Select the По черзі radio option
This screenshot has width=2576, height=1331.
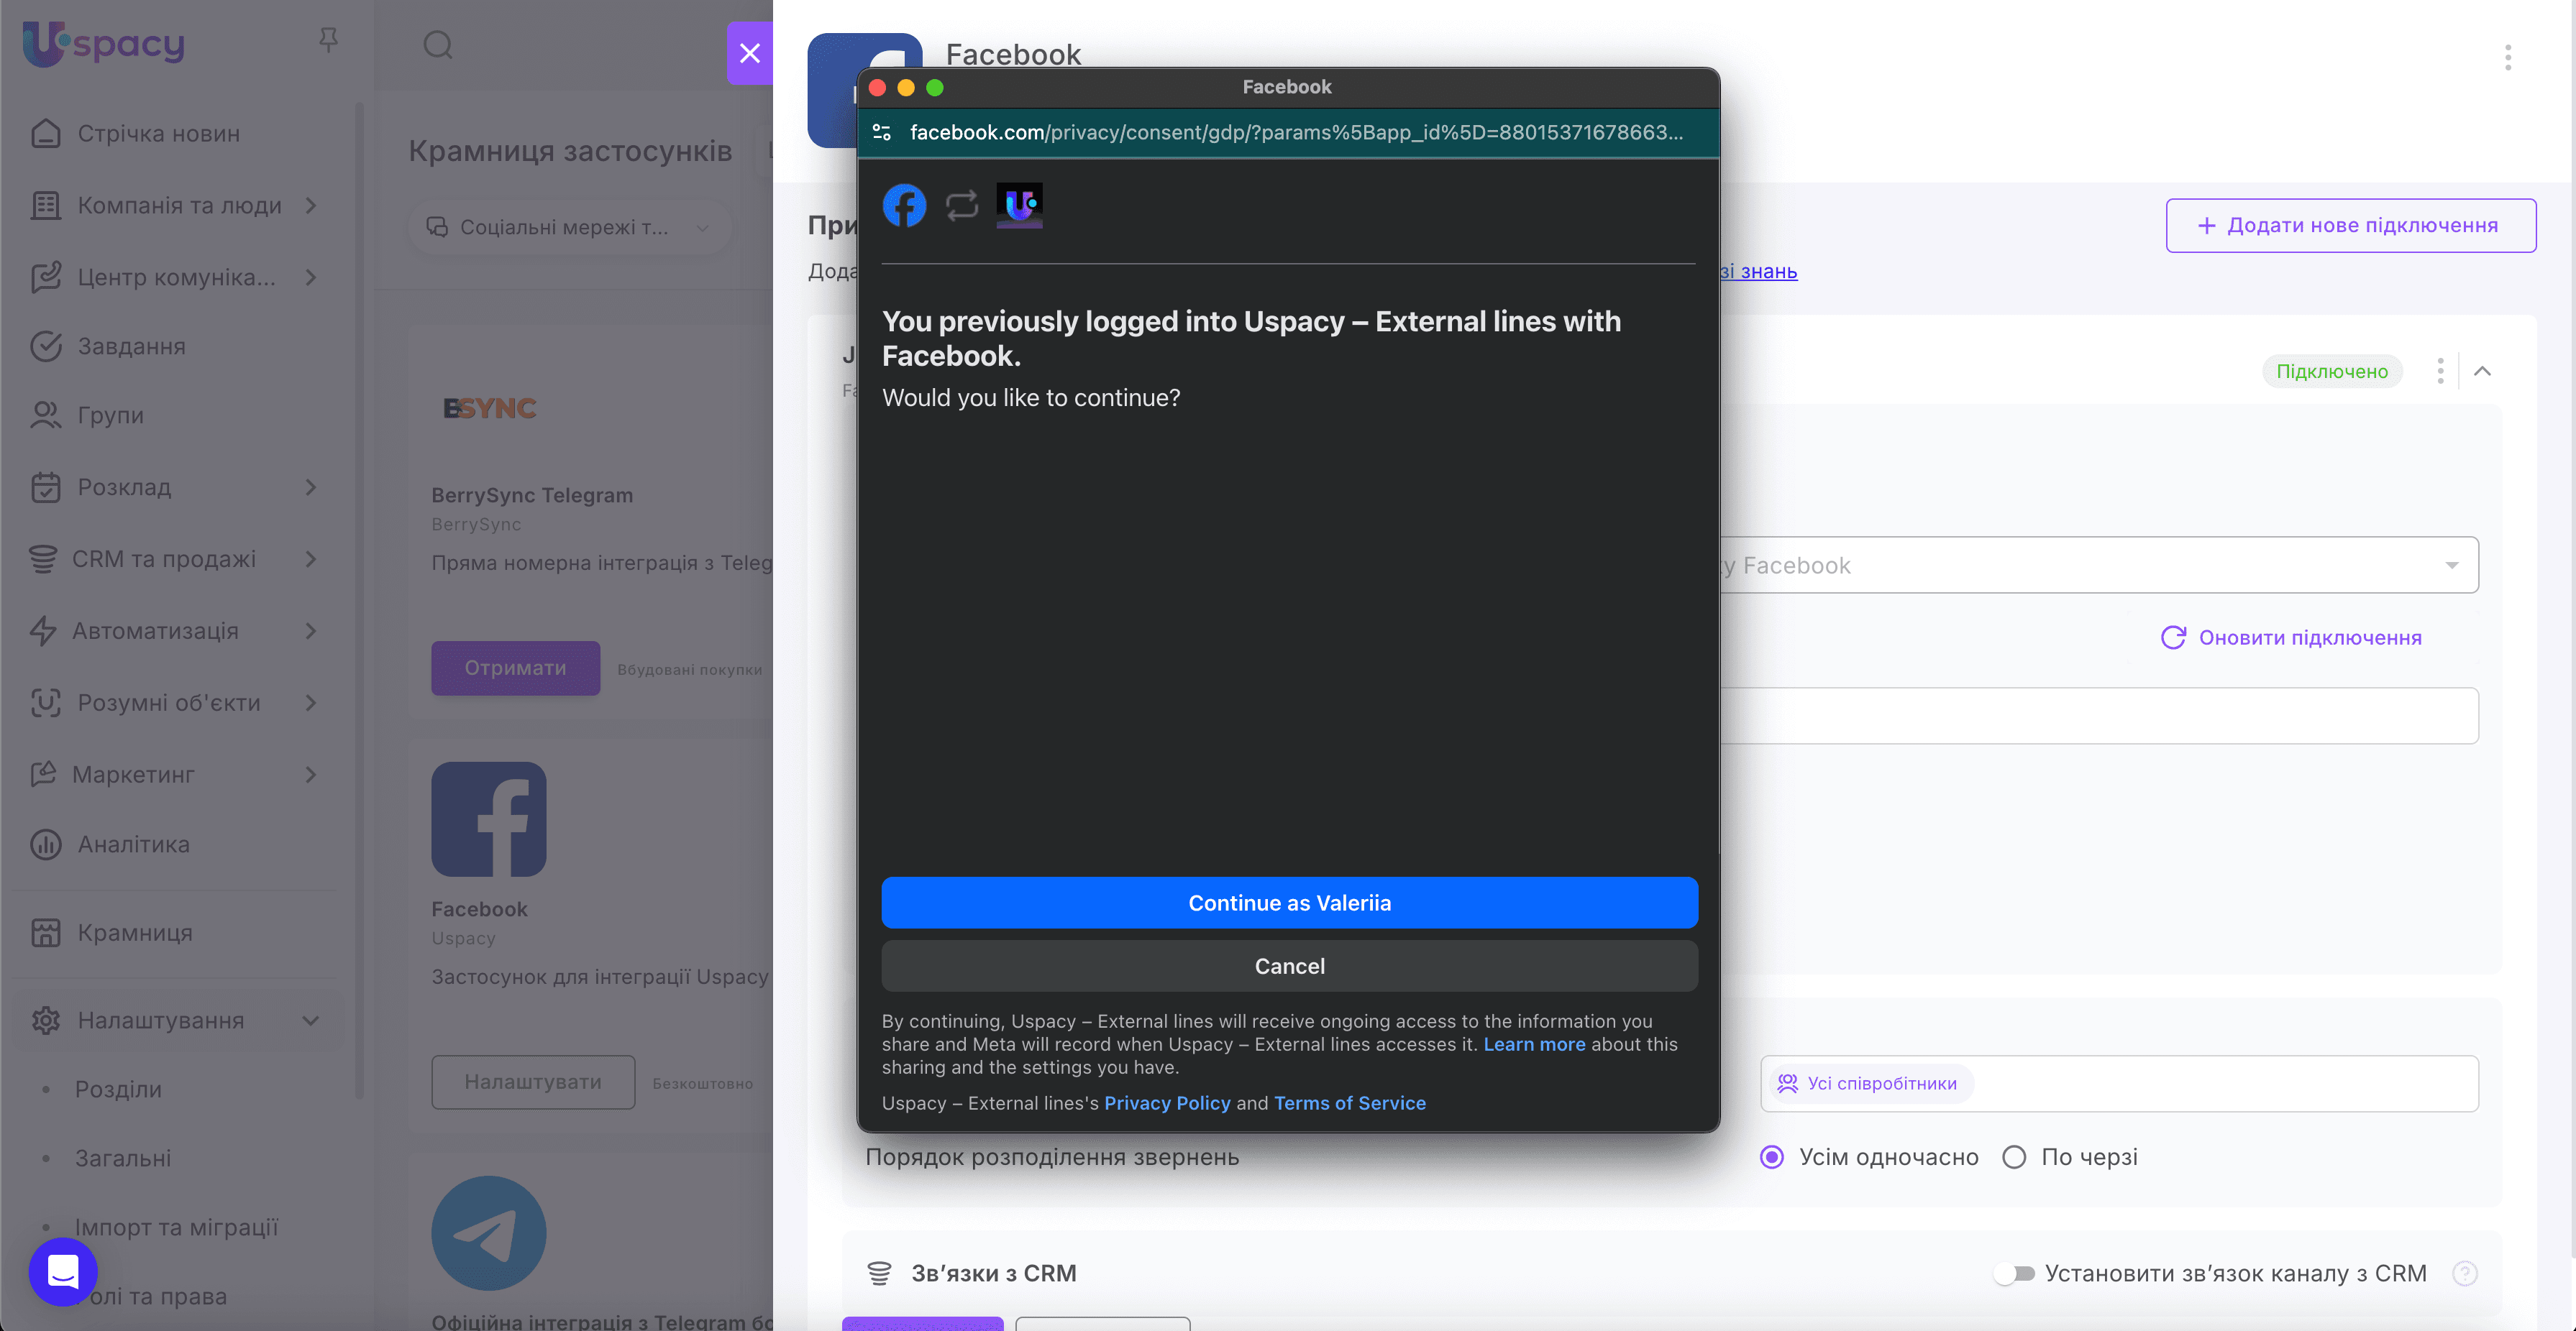(2014, 1157)
